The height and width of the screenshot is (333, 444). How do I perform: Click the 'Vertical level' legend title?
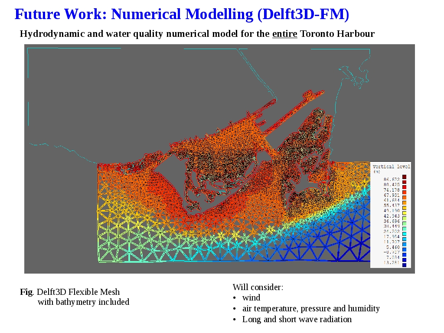[x=391, y=166]
